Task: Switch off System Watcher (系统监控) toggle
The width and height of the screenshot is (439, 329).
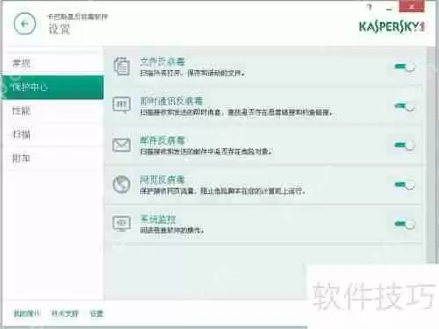Action: pyautogui.click(x=404, y=225)
